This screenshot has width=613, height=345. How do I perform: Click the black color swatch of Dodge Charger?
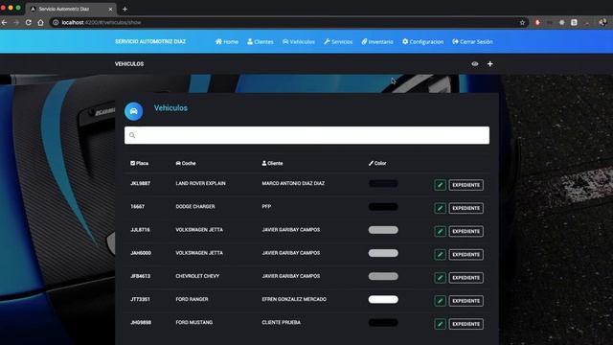[x=383, y=207]
